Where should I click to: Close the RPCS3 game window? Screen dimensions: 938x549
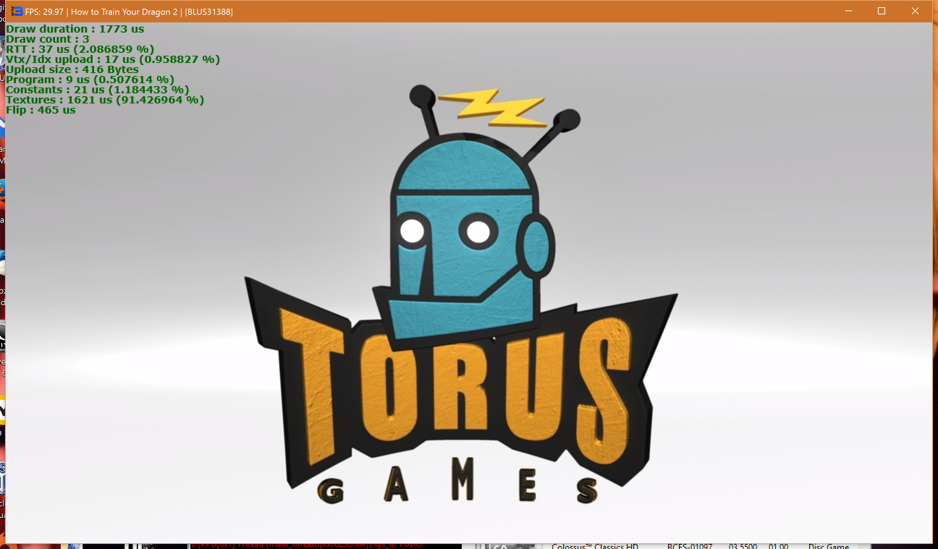click(915, 11)
